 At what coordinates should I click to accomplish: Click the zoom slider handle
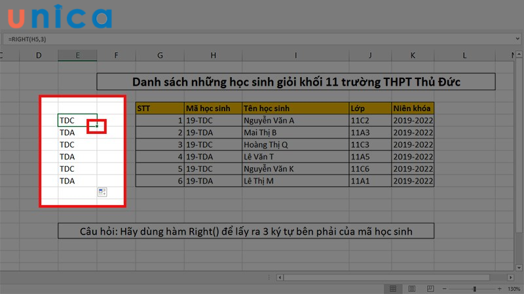pyautogui.click(x=474, y=288)
